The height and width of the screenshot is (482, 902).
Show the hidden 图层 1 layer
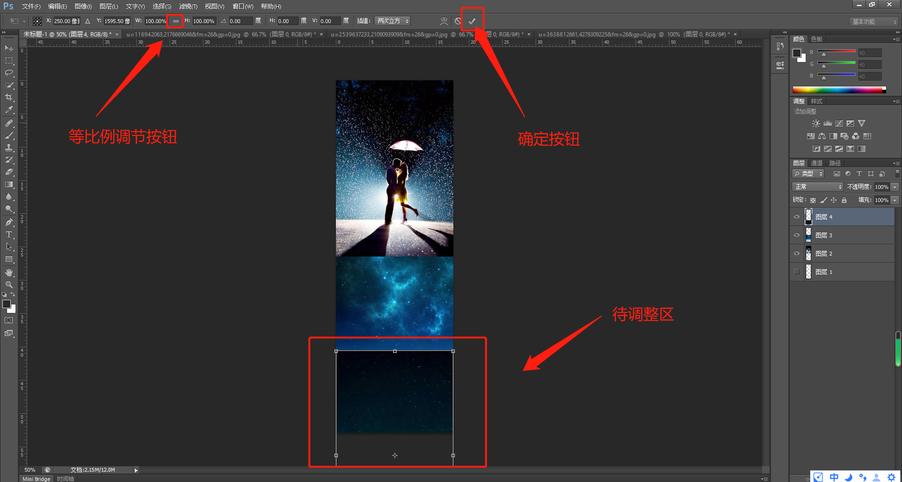796,272
